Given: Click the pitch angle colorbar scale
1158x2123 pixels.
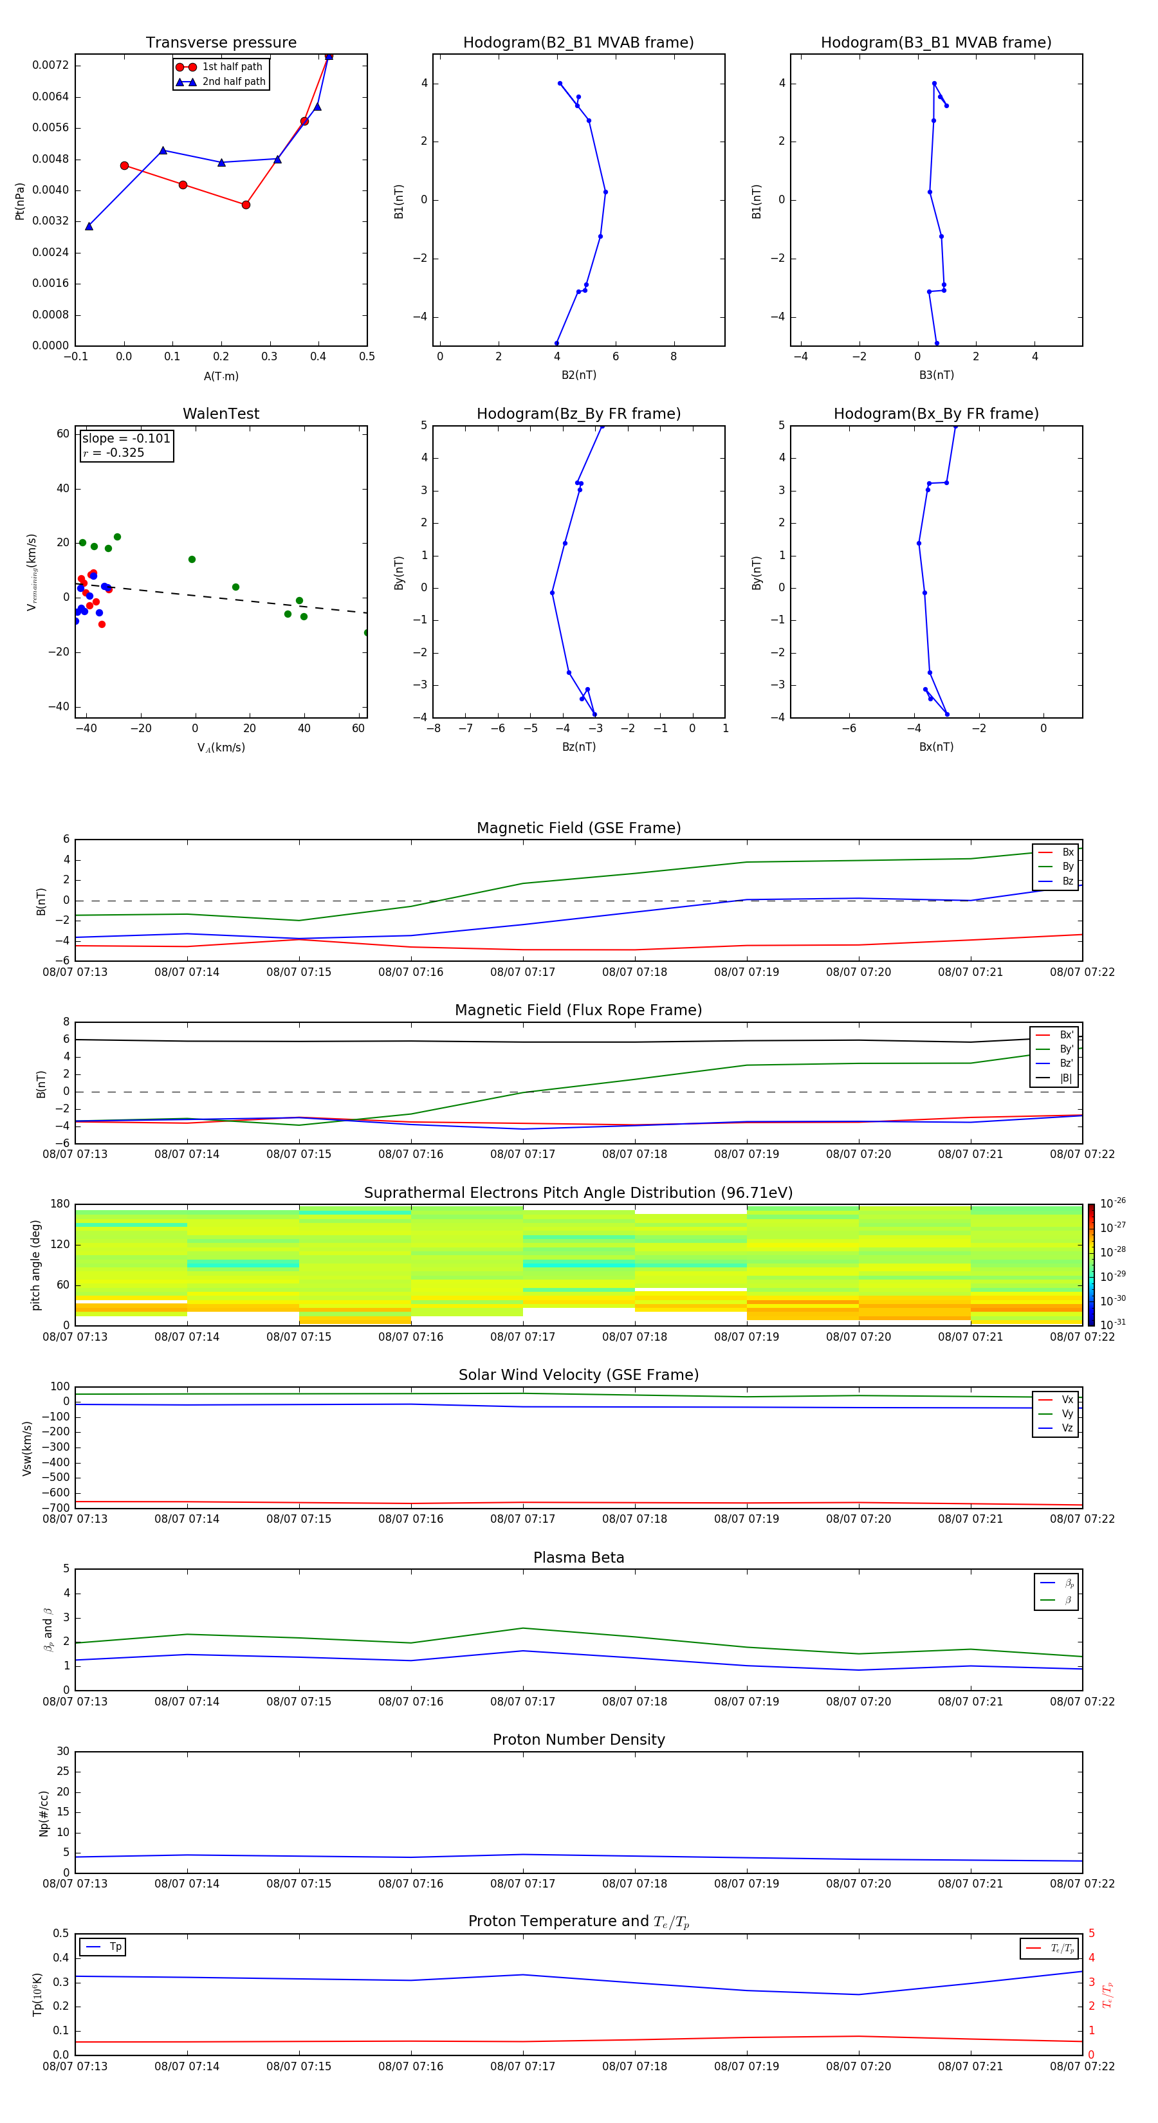Looking at the screenshot, I should coord(1091,1265).
